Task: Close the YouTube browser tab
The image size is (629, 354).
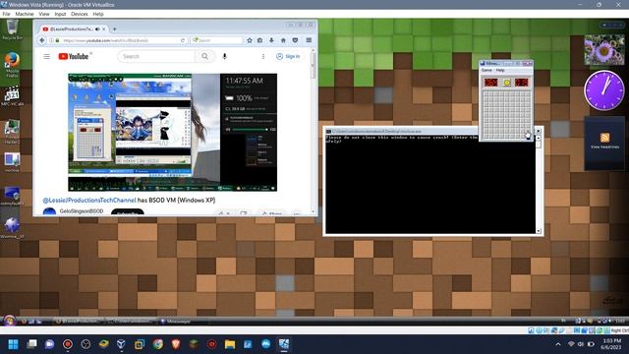Action: click(x=104, y=29)
